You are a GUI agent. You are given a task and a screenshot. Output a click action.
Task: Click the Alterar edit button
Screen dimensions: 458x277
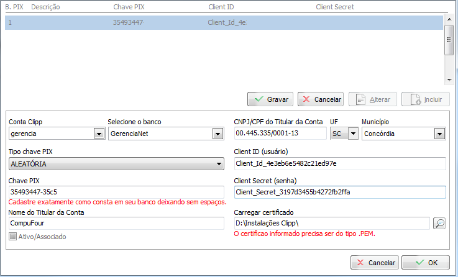[x=373, y=99]
